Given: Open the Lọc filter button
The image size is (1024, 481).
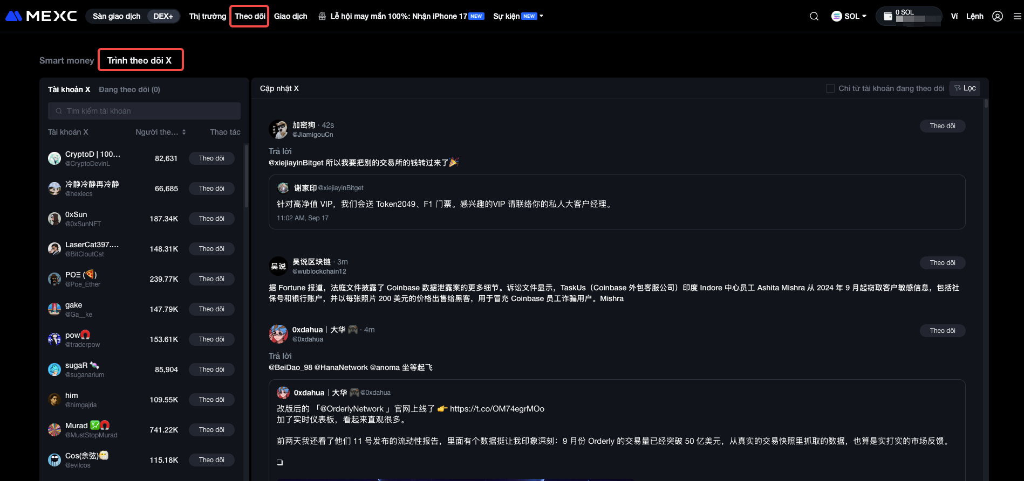Looking at the screenshot, I should click(965, 88).
